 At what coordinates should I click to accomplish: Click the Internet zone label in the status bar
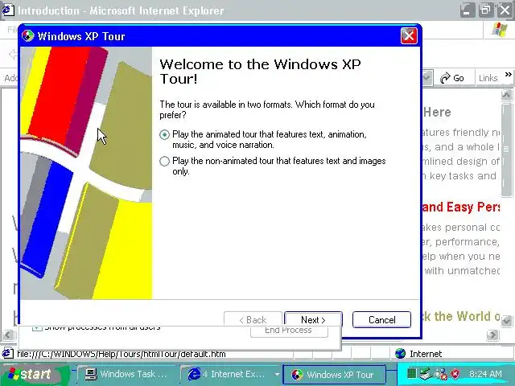(426, 354)
